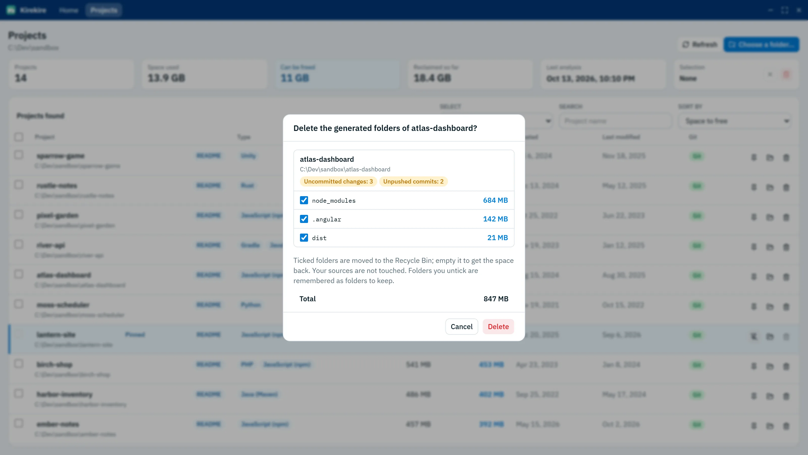
Task: Open the Home tab in the top bar
Action: coord(69,10)
